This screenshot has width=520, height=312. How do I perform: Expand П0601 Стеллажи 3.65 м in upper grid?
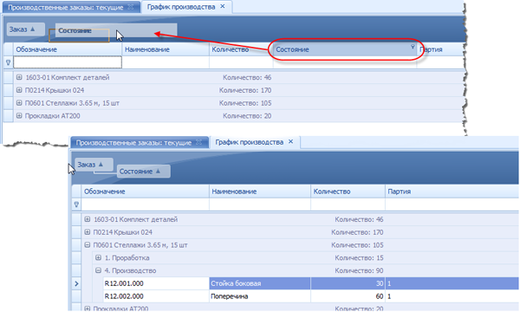pyautogui.click(x=19, y=103)
